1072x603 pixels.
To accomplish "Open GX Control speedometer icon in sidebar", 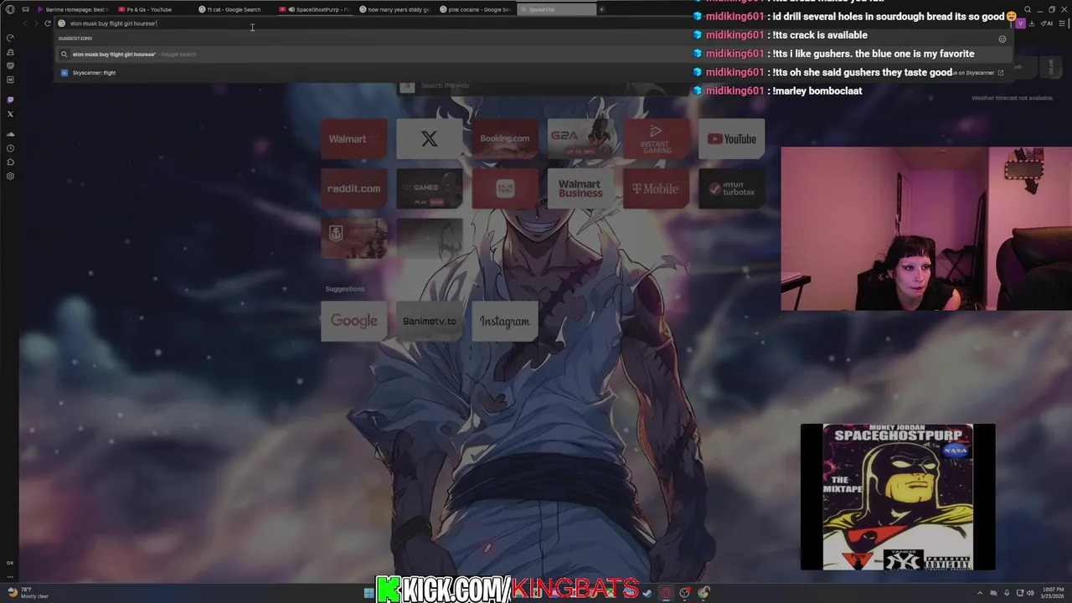I will 10,38.
